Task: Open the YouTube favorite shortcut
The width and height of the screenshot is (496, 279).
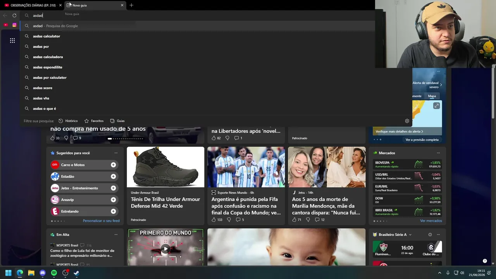Action: (x=5, y=25)
